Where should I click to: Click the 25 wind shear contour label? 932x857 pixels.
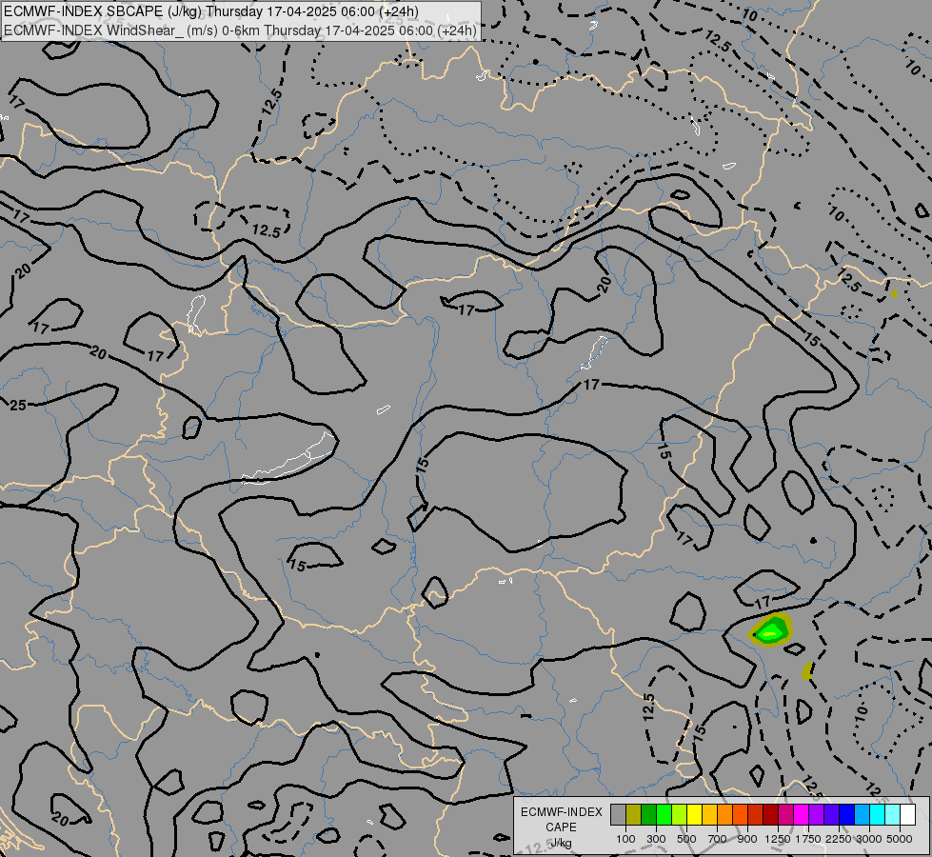(18, 405)
